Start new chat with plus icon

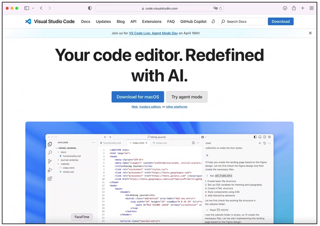coord(260,143)
